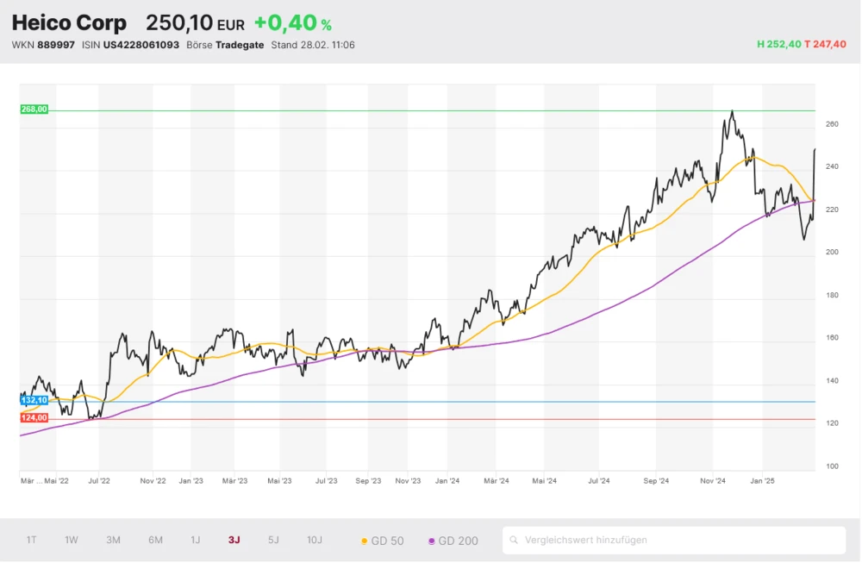
Task: Show the 3M chart period
Action: coord(113,541)
